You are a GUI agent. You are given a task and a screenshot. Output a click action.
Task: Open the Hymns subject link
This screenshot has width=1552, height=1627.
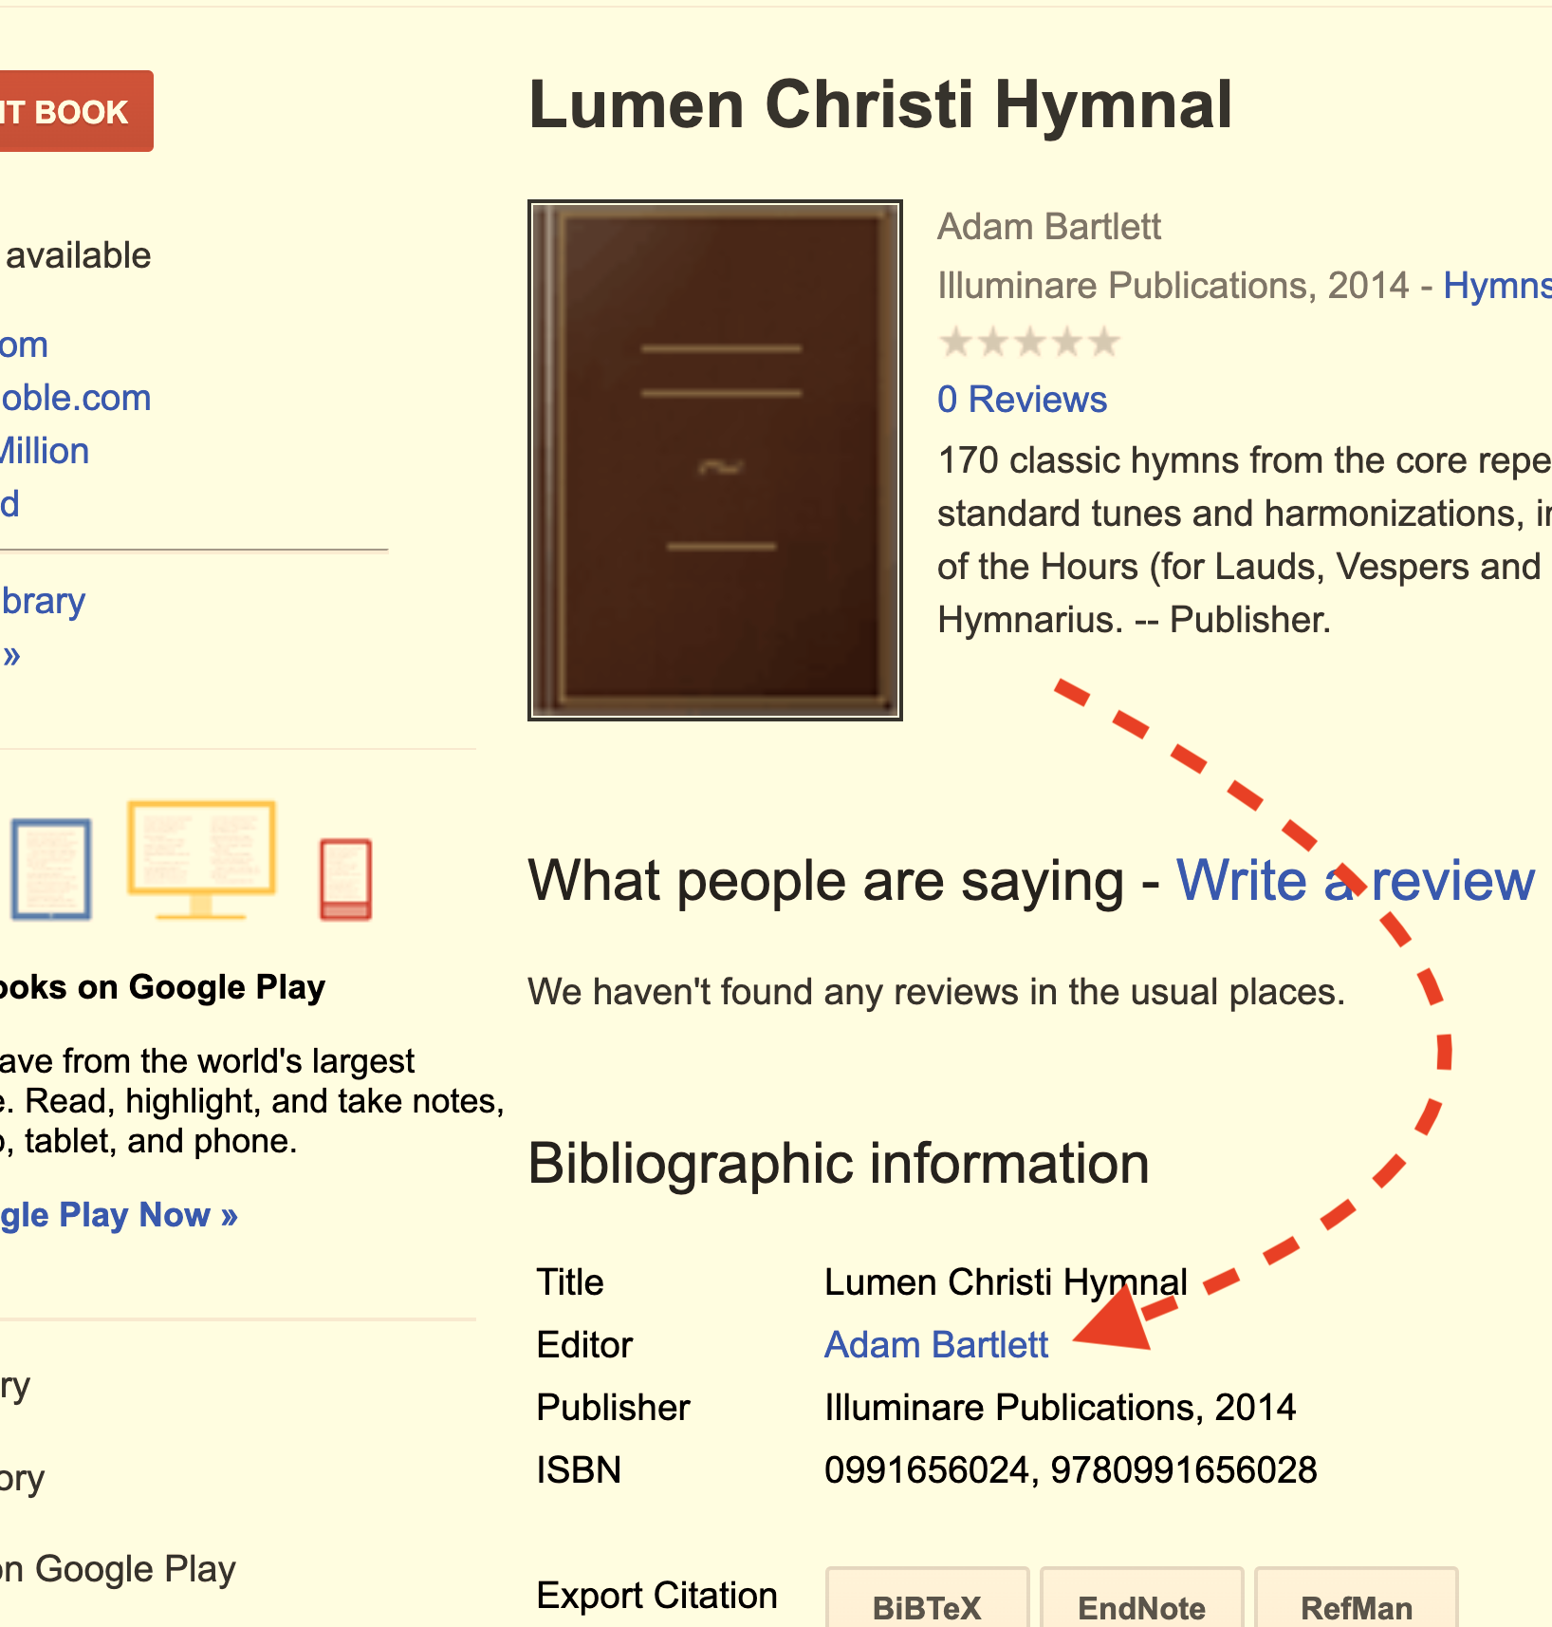[x=1497, y=286]
